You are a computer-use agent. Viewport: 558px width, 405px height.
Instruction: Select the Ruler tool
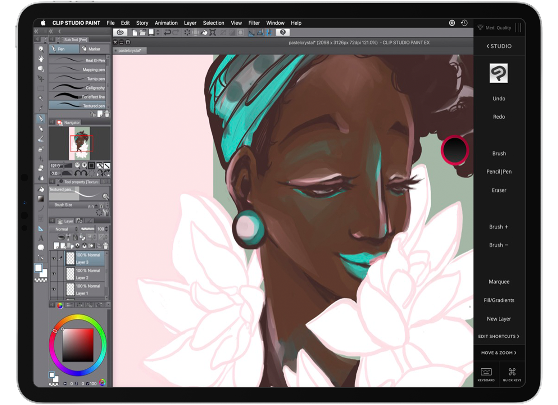41,229
